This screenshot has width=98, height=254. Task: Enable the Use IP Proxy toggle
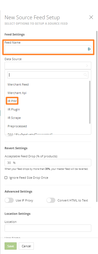coord(9,200)
